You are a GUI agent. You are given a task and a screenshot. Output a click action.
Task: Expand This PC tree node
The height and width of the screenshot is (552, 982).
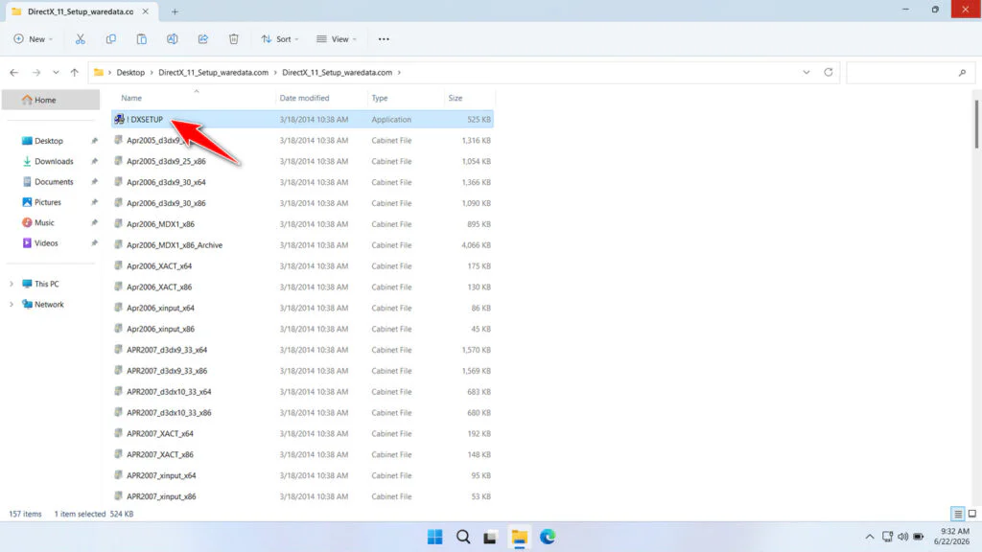pyautogui.click(x=12, y=284)
